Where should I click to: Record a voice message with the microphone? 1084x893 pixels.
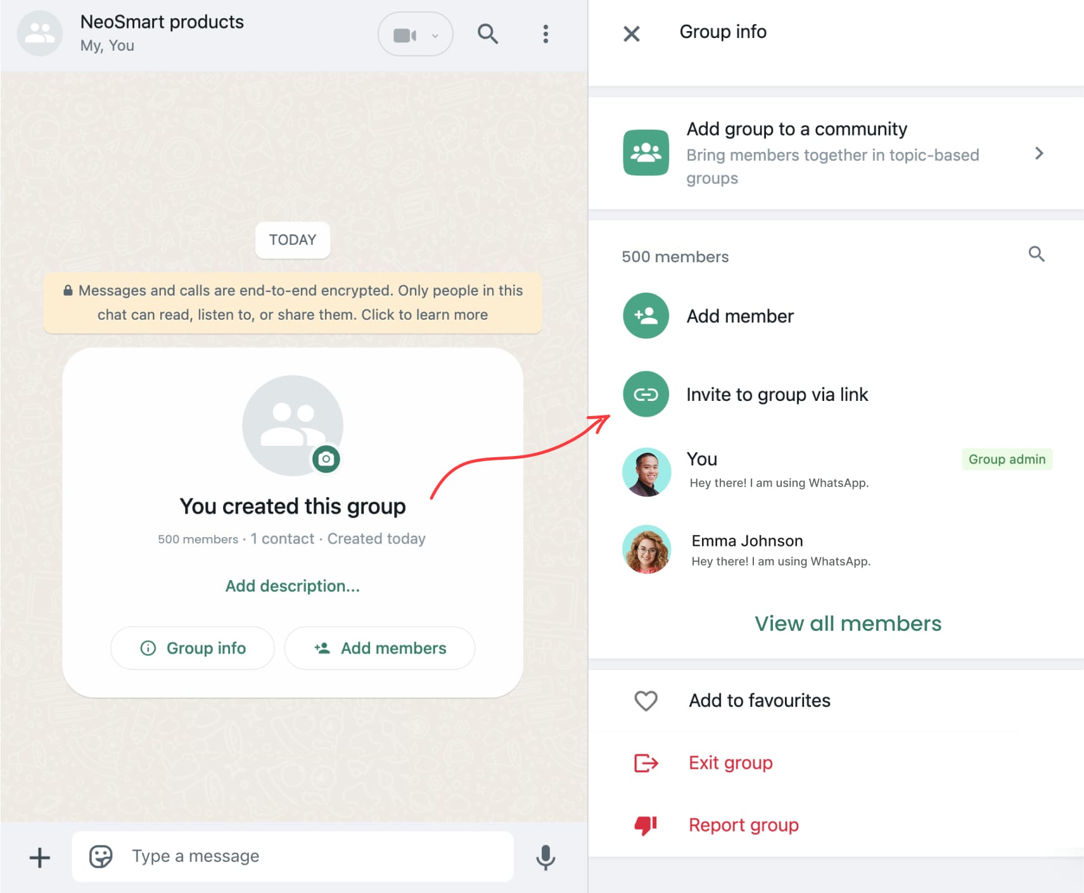point(545,858)
